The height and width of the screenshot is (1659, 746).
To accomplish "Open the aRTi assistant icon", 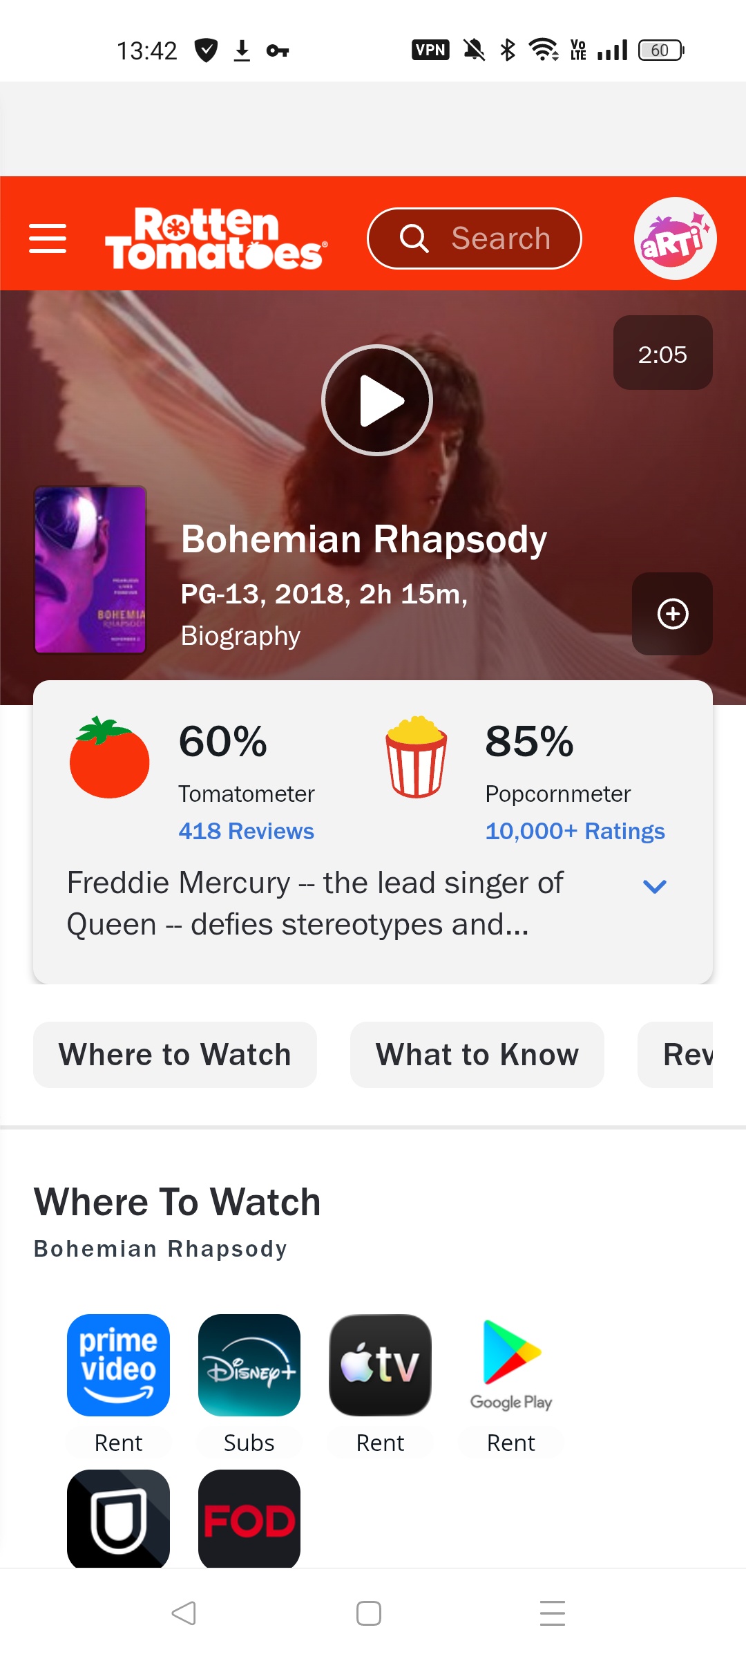I will [x=675, y=238].
